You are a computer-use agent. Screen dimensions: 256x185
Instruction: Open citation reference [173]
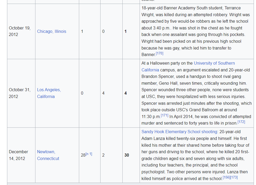(234, 177)
